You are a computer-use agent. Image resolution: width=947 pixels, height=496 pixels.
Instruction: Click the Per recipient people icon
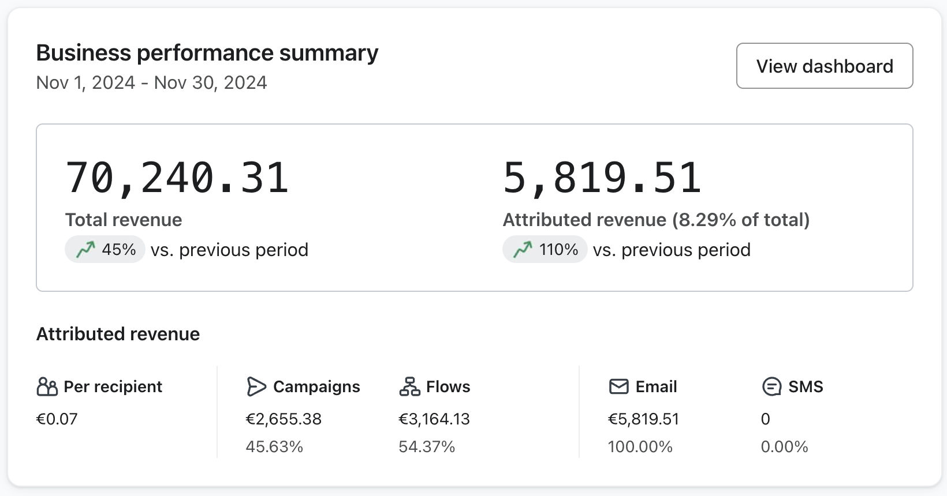[47, 386]
